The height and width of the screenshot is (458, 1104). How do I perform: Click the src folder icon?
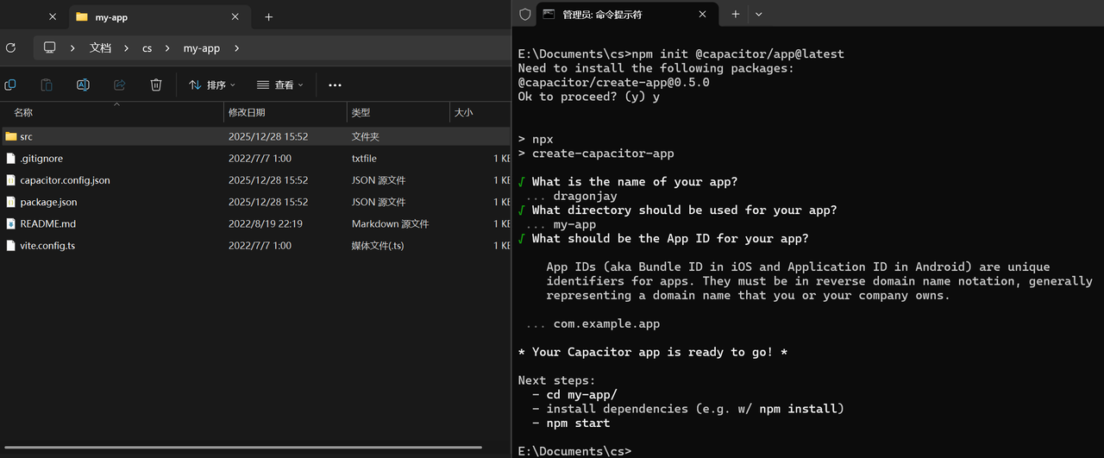[11, 136]
